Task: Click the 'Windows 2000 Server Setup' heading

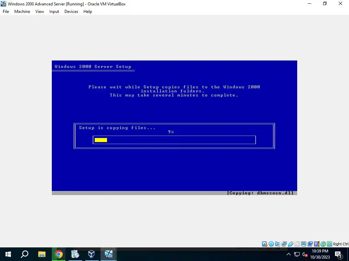Action: pos(93,67)
